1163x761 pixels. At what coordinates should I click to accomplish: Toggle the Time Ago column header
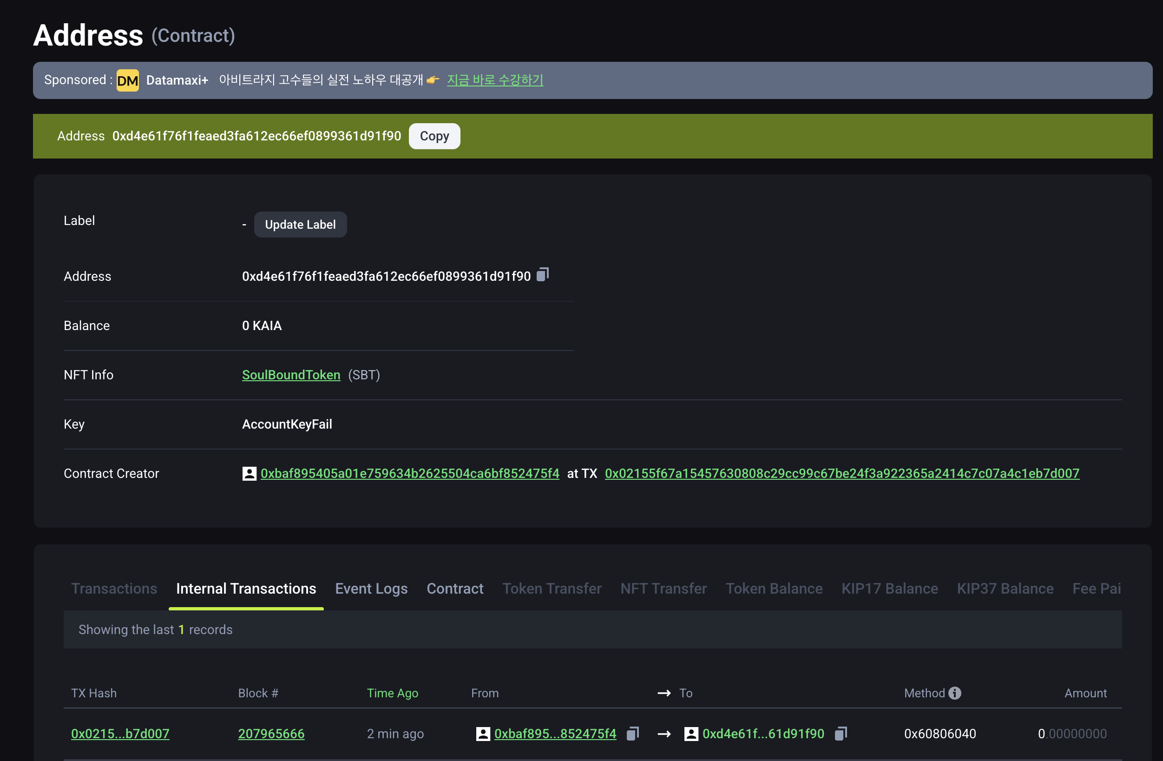(x=392, y=693)
